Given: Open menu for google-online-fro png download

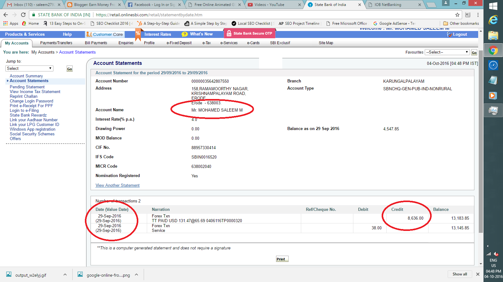Looking at the screenshot, I should (136, 274).
